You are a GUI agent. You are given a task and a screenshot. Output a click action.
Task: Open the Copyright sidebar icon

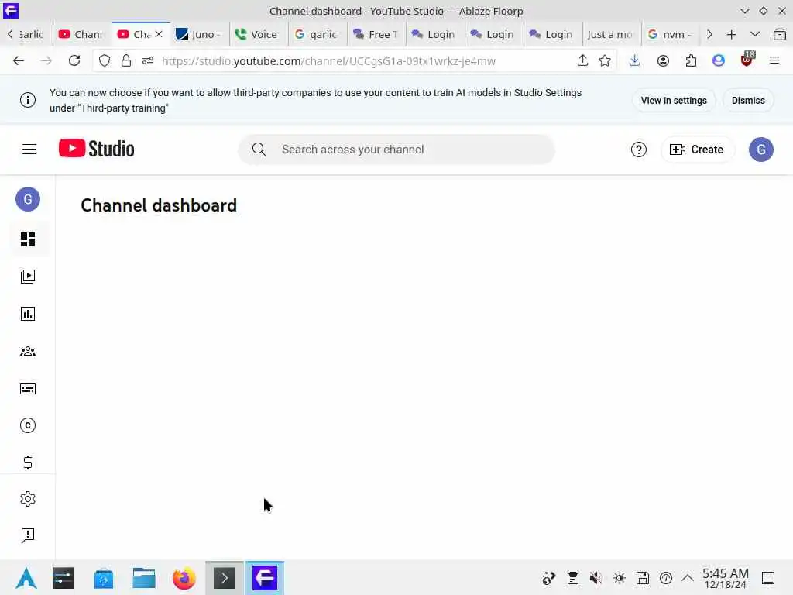point(28,425)
